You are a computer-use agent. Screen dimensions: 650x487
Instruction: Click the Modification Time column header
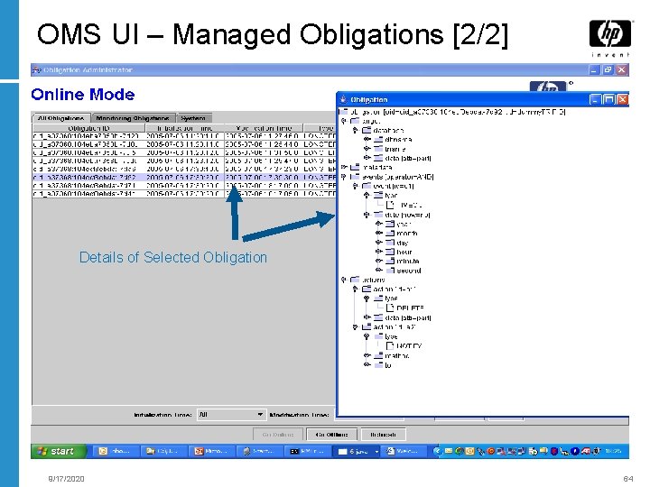click(x=264, y=128)
